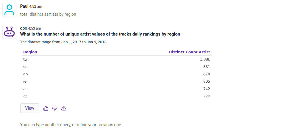Click the qbo robot avatar icon
This screenshot has width=299, height=131.
tap(10, 32)
